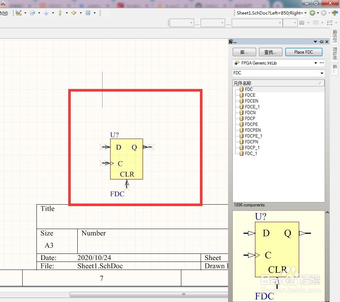The height and width of the screenshot is (302, 340).
Task: Open the first empty formatting combo box
Action: point(182,23)
